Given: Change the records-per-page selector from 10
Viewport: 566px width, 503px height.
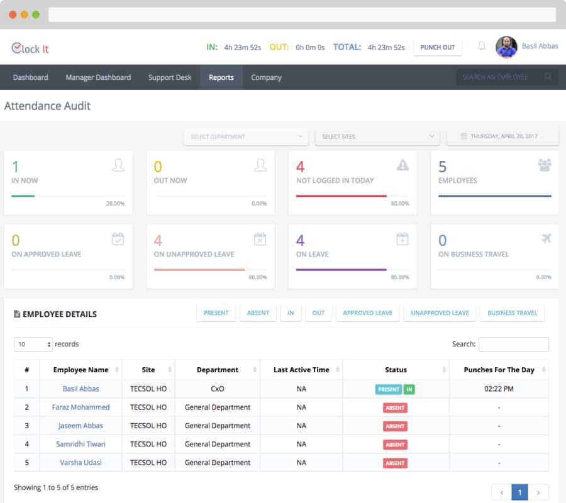Looking at the screenshot, I should [33, 344].
